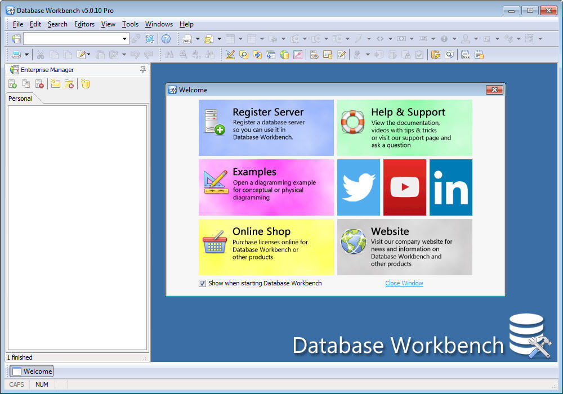Screen dimensions: 563x394
Task: Click the SQL notepad icon in second toolbar
Action: click(x=466, y=55)
